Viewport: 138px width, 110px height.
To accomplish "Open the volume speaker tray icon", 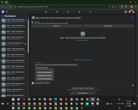I will (x=119, y=108).
